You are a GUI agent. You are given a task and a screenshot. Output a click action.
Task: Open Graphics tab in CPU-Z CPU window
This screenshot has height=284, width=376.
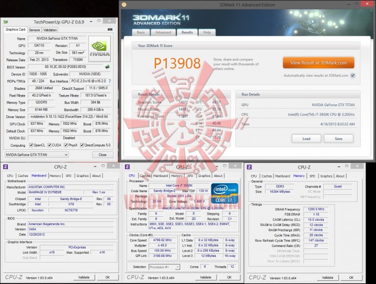(204, 176)
